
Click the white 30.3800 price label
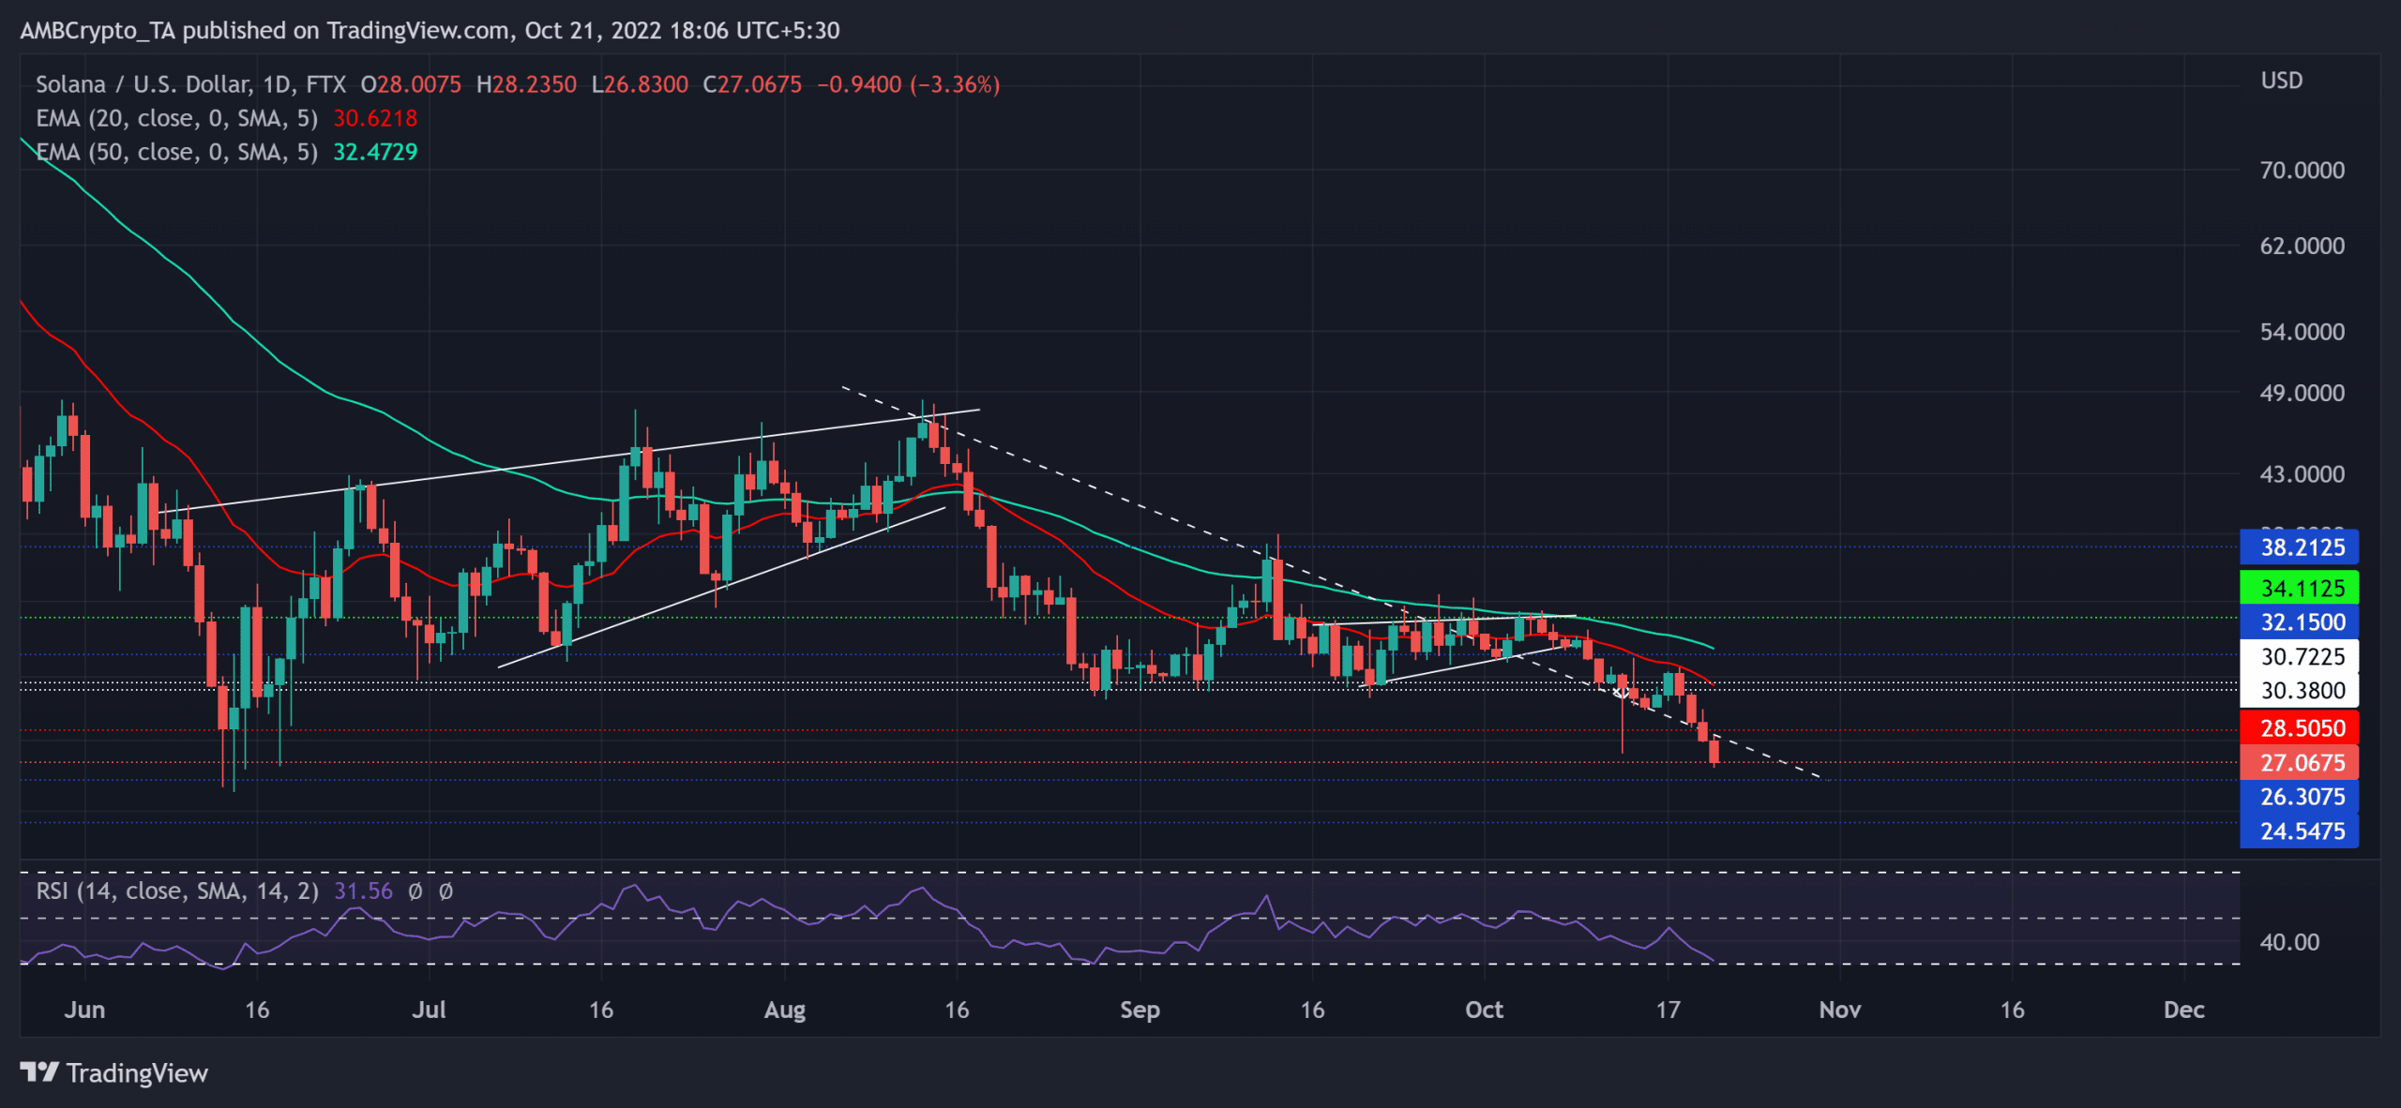point(2298,691)
